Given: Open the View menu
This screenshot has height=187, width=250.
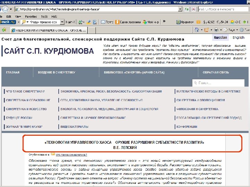Looking at the screenshot, I should point(18,17).
